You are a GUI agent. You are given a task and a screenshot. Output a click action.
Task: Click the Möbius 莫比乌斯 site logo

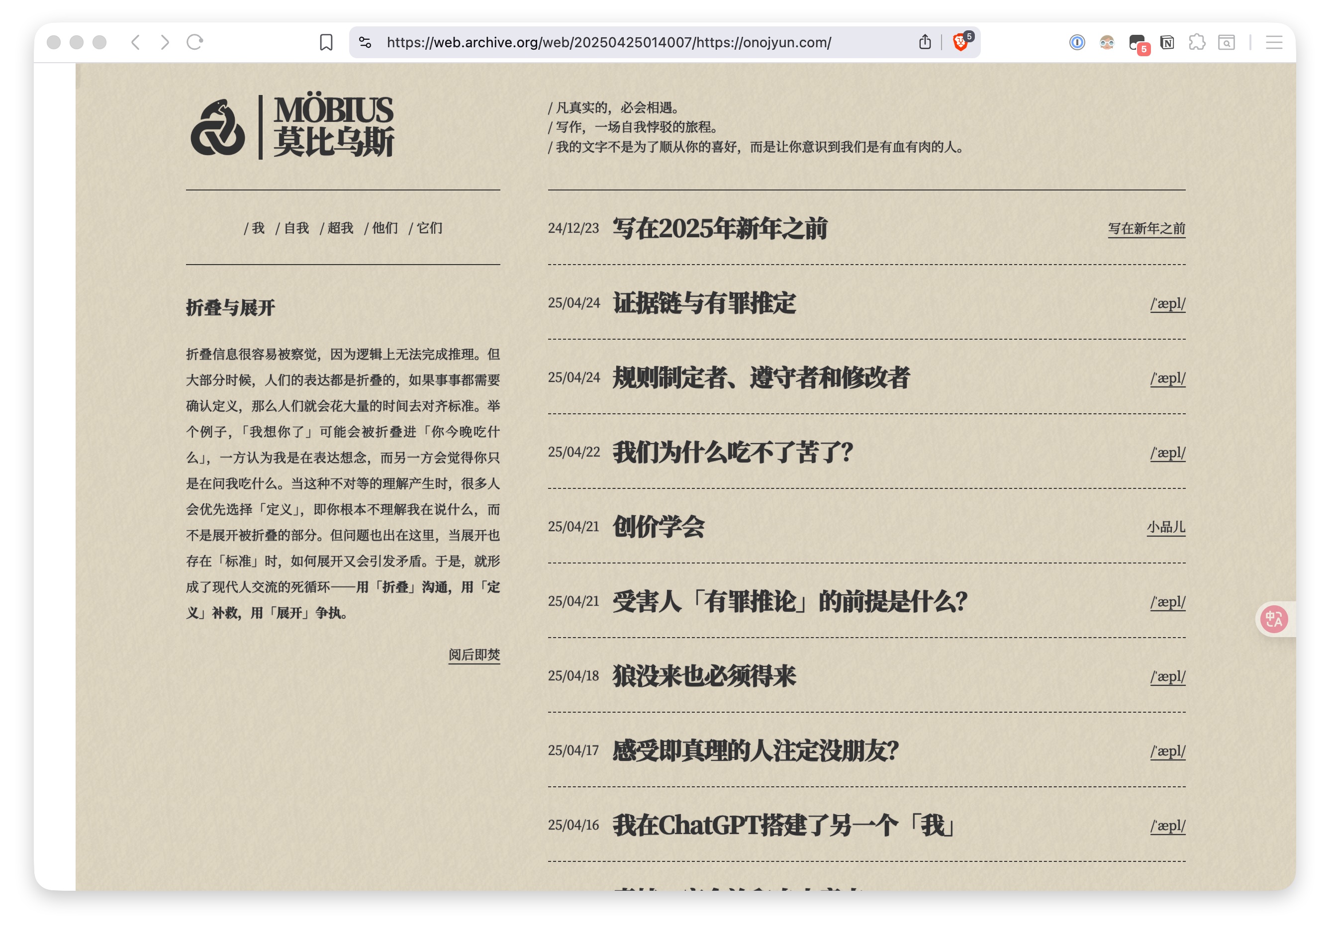point(292,127)
